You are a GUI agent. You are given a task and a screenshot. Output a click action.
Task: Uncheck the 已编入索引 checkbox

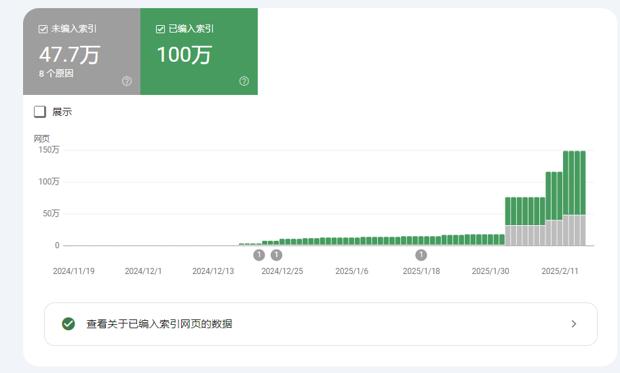[161, 28]
